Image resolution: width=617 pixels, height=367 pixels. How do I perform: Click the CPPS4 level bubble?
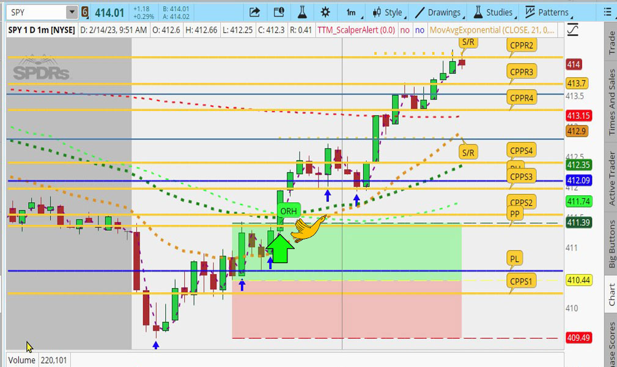click(x=522, y=150)
